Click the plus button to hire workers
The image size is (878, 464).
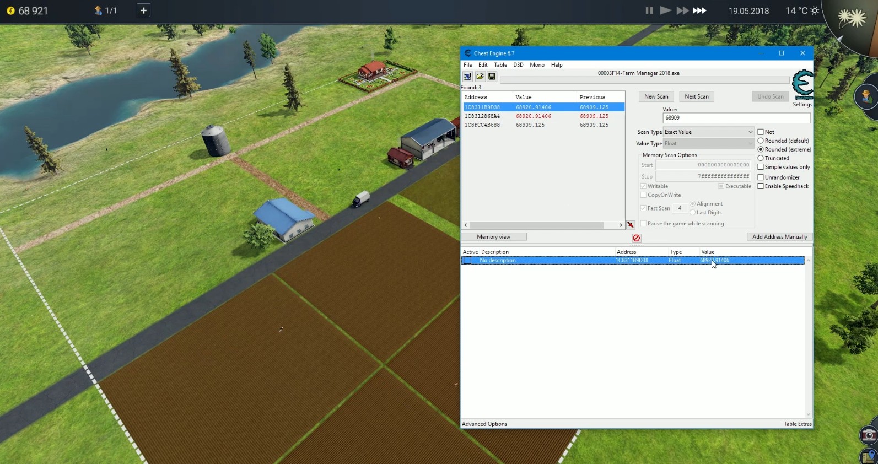[143, 10]
